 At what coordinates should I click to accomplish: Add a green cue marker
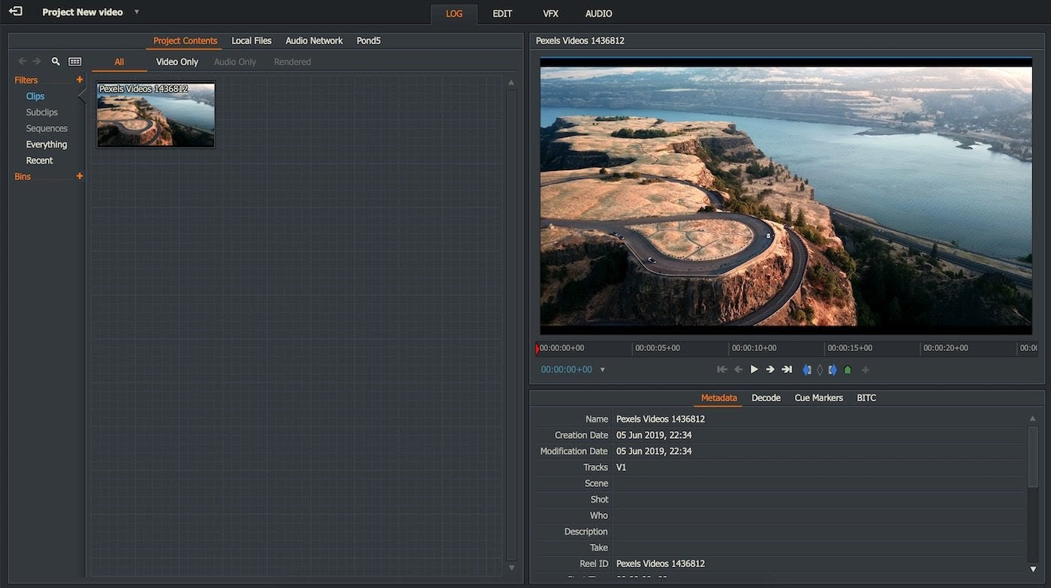pos(848,369)
